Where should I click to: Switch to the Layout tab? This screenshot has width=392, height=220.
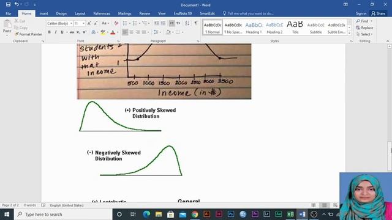(x=80, y=13)
